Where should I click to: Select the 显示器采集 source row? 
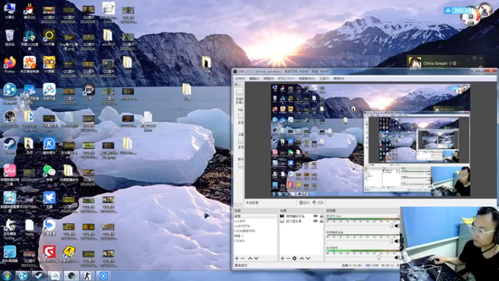pyautogui.click(x=301, y=221)
